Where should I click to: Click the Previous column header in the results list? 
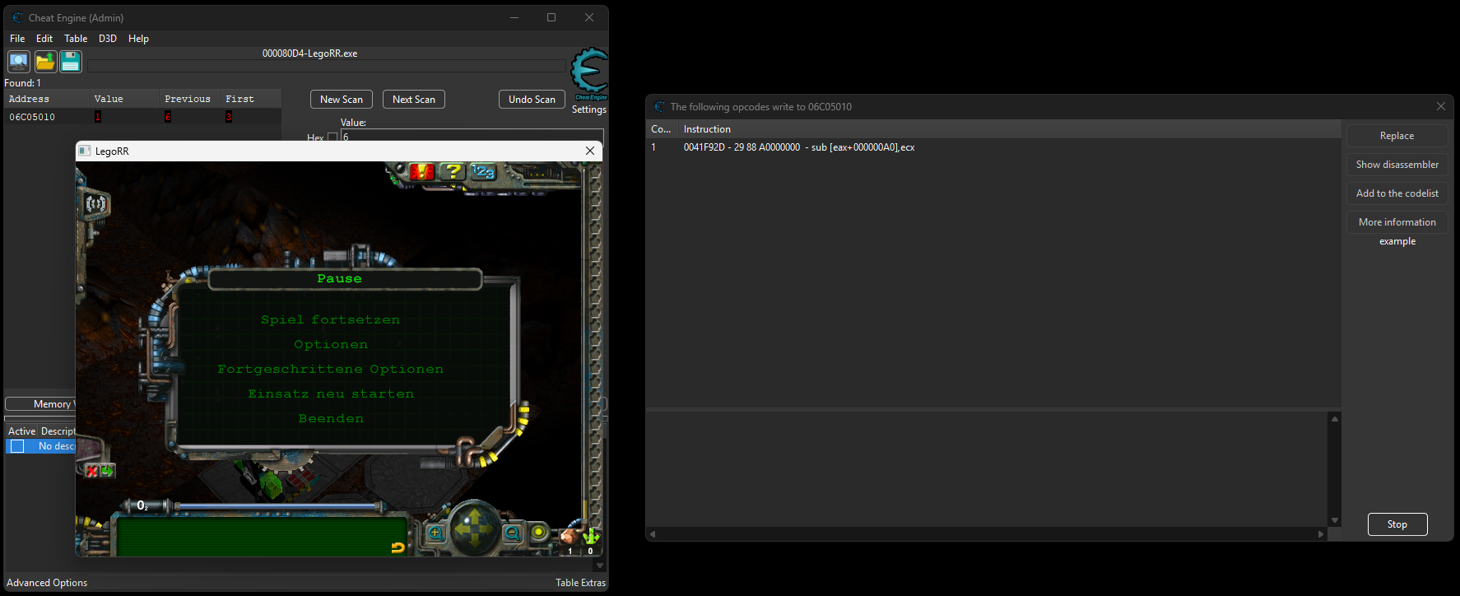tap(191, 99)
